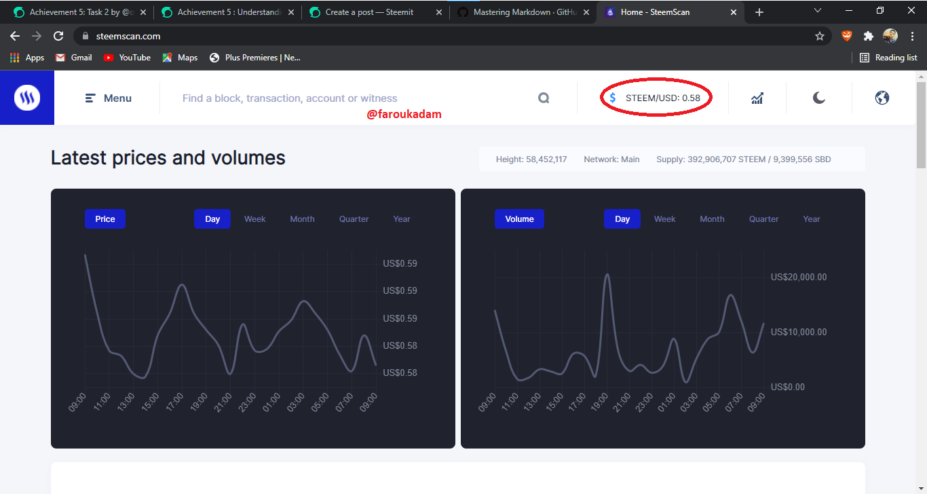927x494 pixels.
Task: Open the globe language selector
Action: (882, 98)
